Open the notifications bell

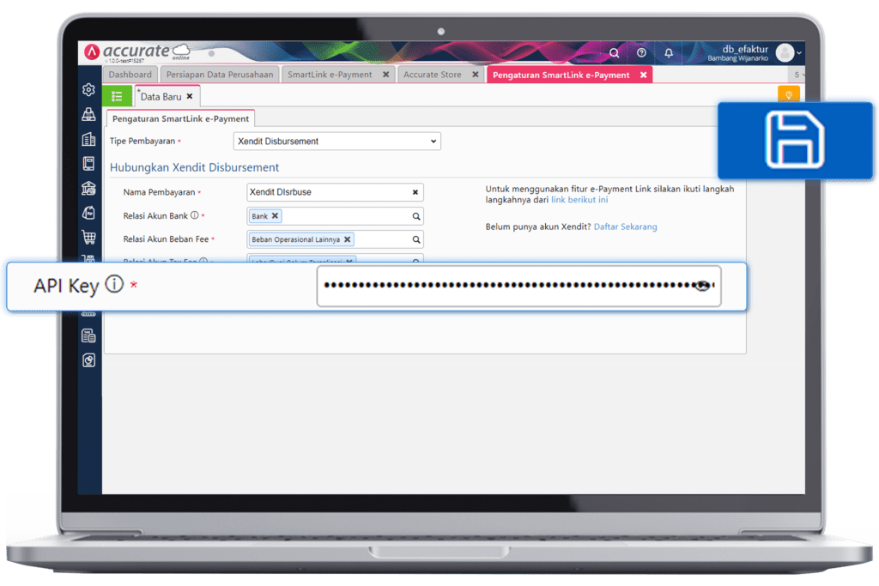[669, 53]
